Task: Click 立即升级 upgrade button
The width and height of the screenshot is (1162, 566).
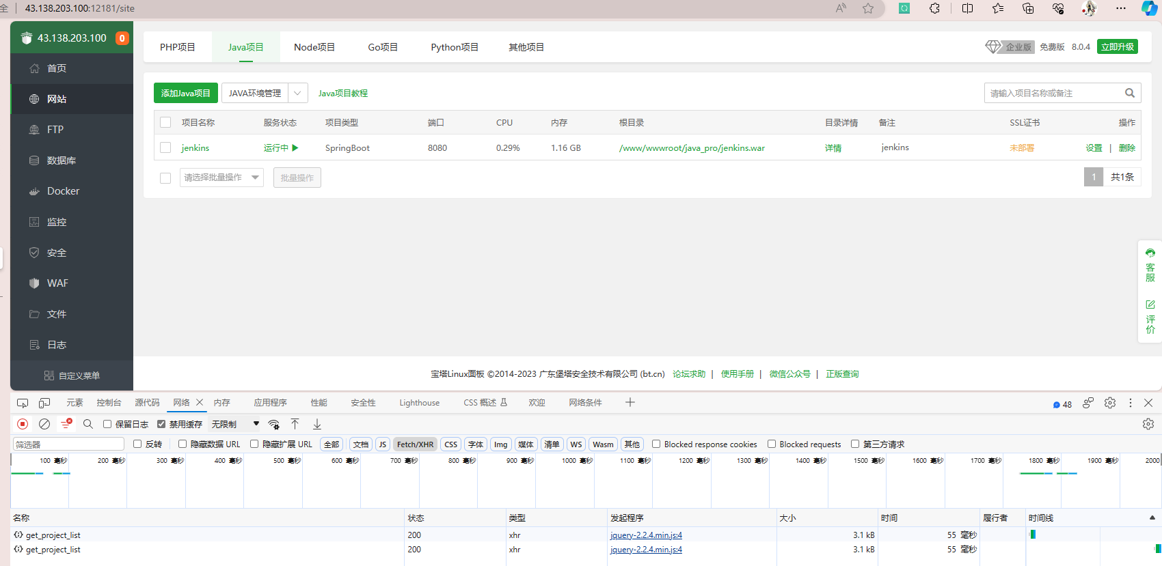Action: click(x=1118, y=46)
